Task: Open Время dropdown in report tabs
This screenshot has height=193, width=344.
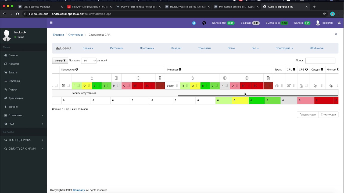Action: coord(88,48)
